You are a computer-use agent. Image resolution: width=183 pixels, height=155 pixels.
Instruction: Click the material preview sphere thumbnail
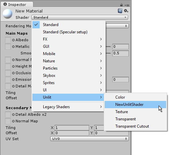(x=8, y=14)
